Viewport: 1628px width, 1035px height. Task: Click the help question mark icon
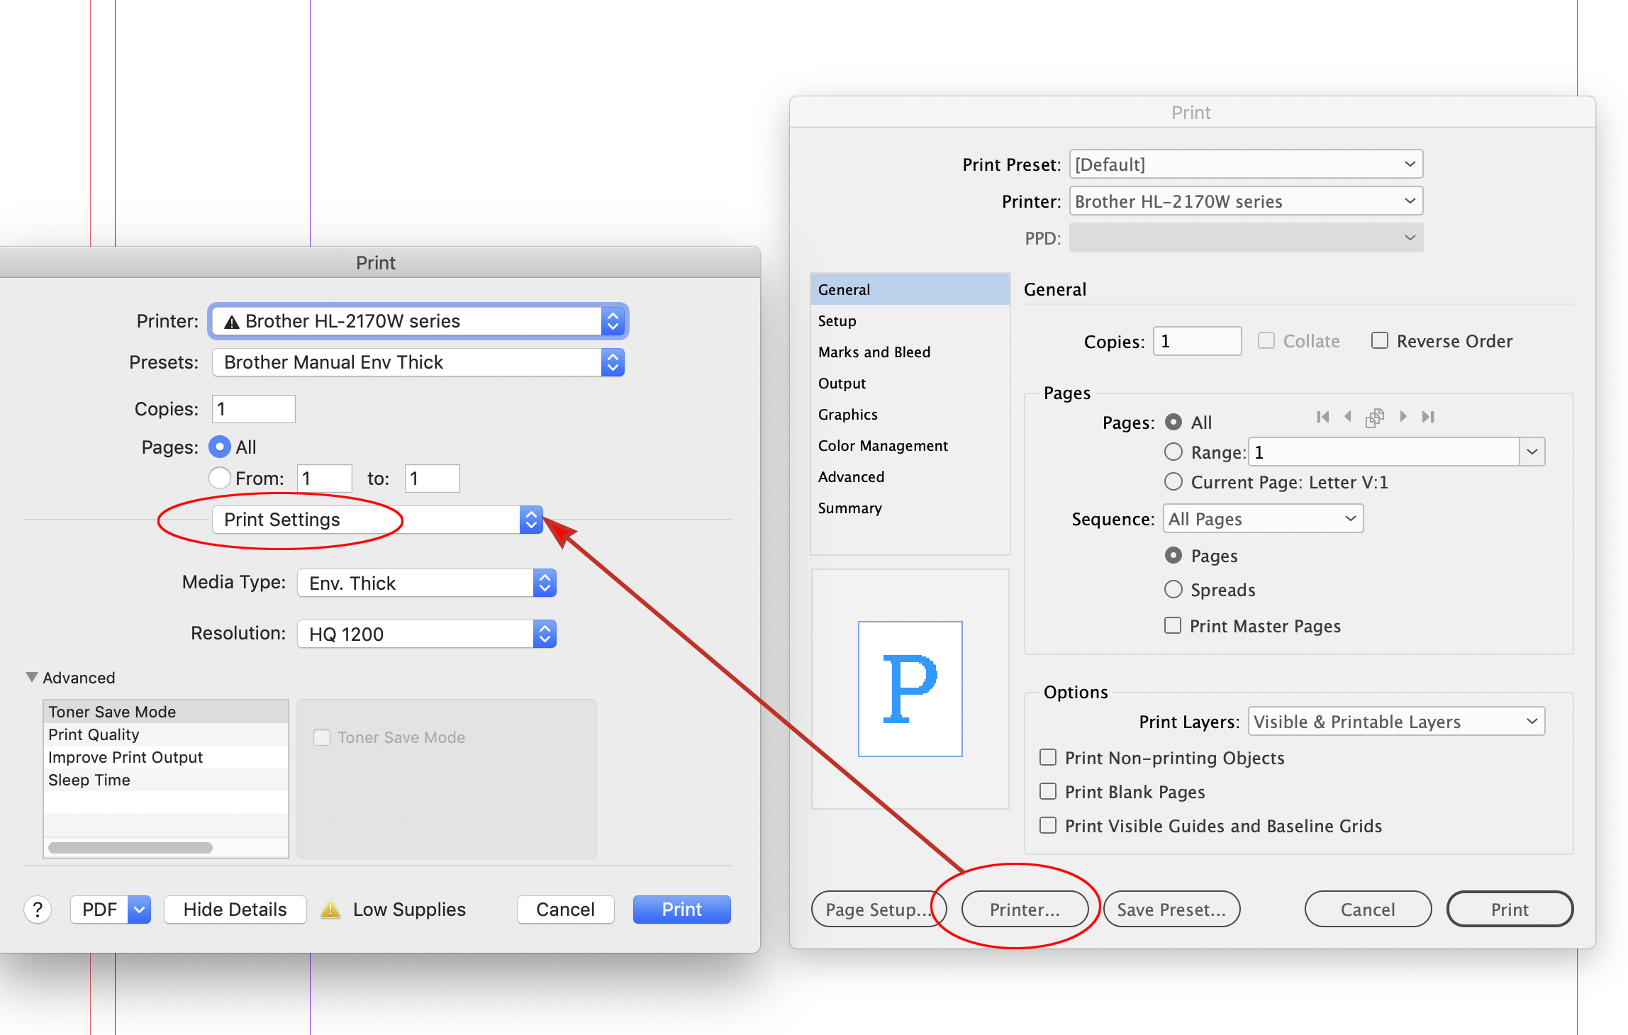click(36, 909)
